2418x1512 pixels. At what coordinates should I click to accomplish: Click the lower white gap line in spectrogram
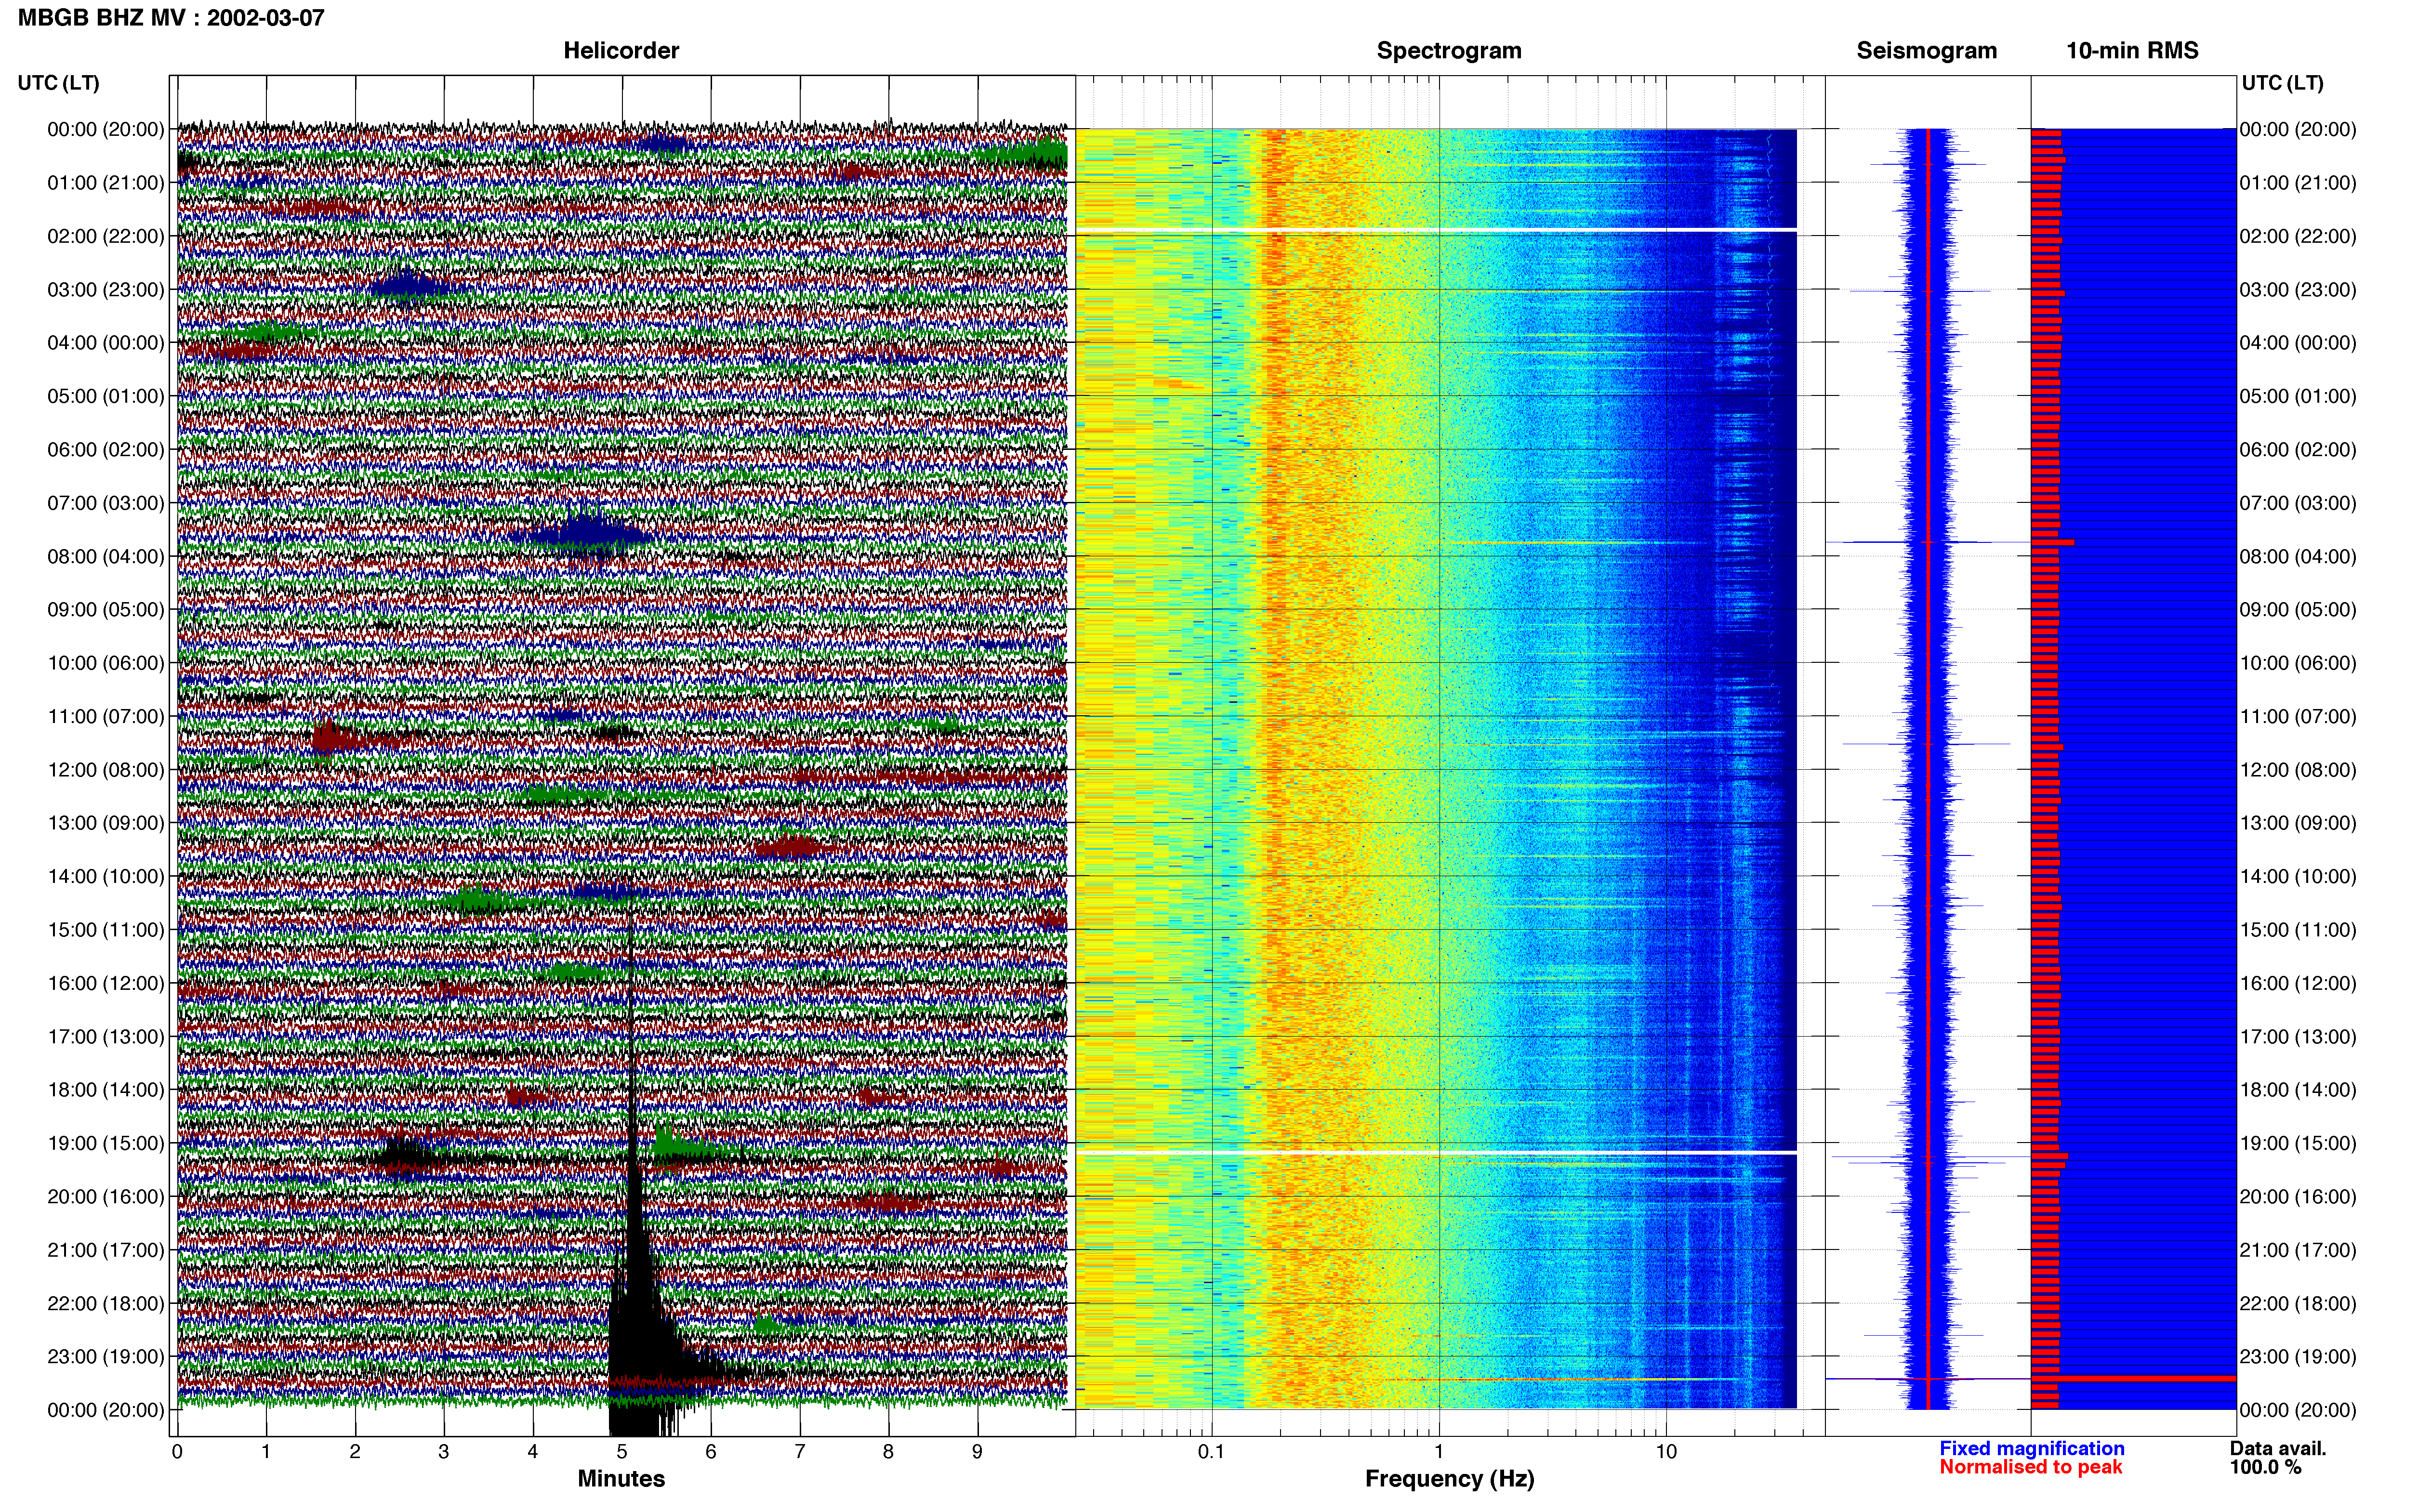(x=1436, y=1153)
